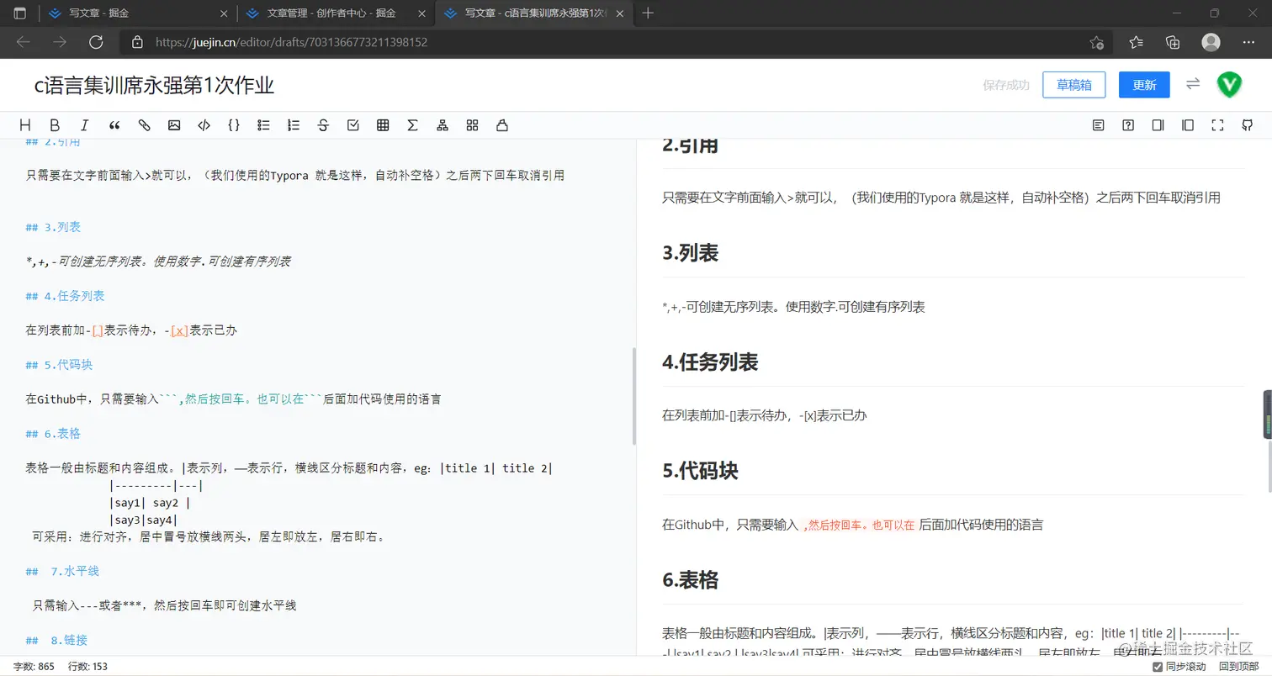Click the "## 7.水平线" line in the editor
Screen dimensions: 1272x676
point(62,571)
